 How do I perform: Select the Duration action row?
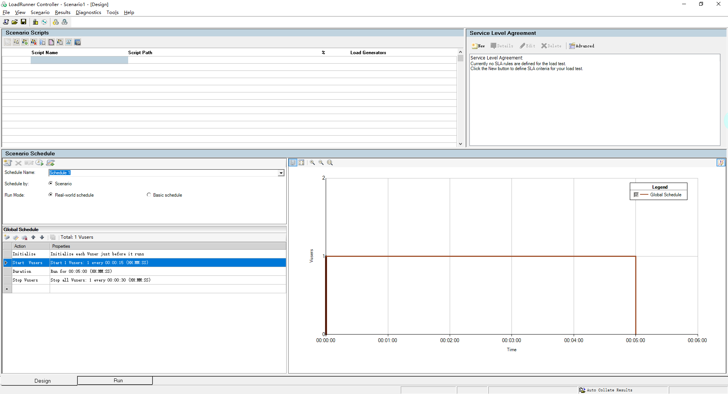pyautogui.click(x=22, y=271)
